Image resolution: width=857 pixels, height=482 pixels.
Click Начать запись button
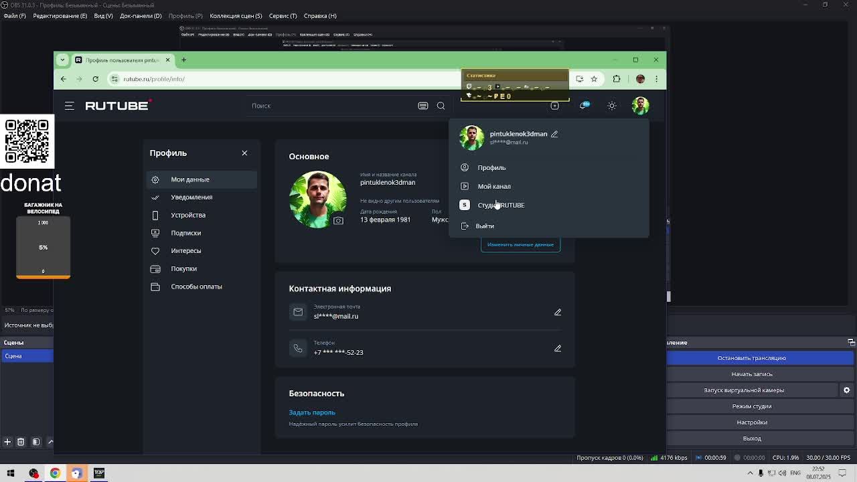click(x=752, y=374)
